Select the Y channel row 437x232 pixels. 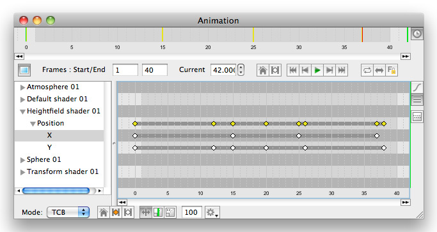pos(59,147)
